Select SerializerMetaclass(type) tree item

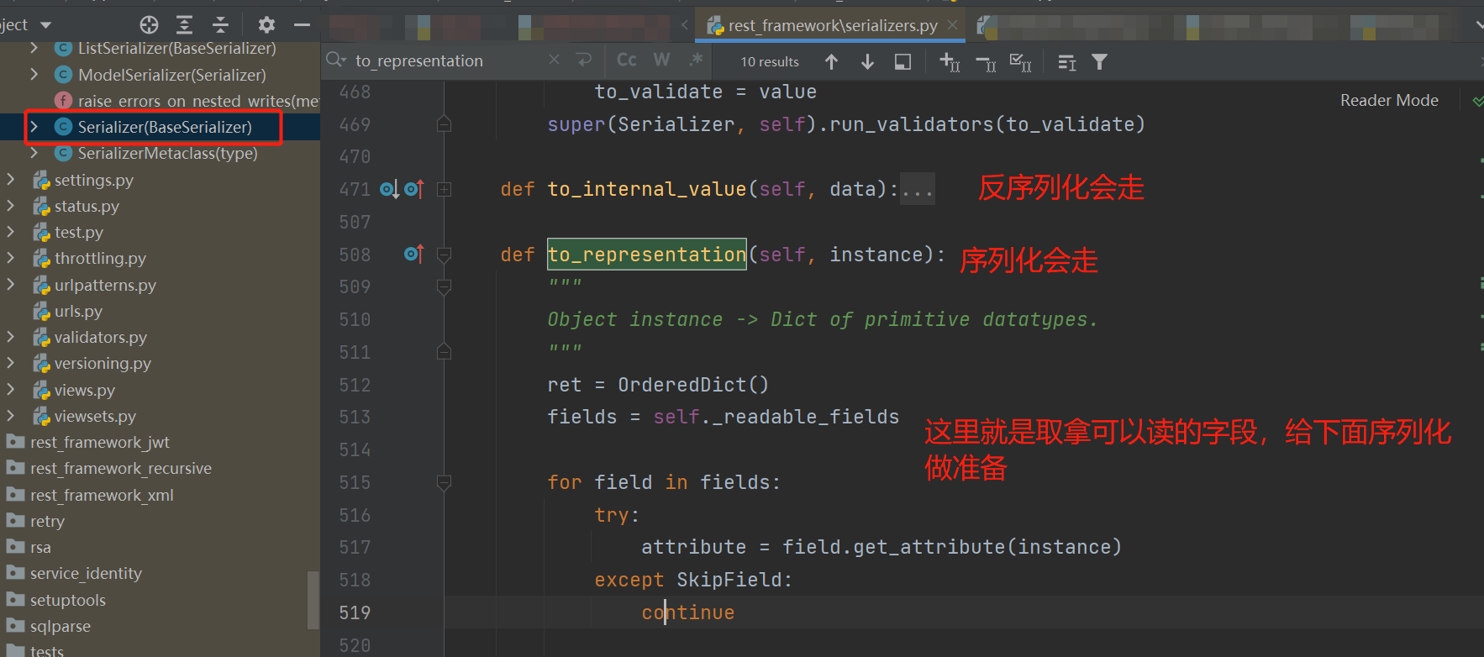point(167,153)
